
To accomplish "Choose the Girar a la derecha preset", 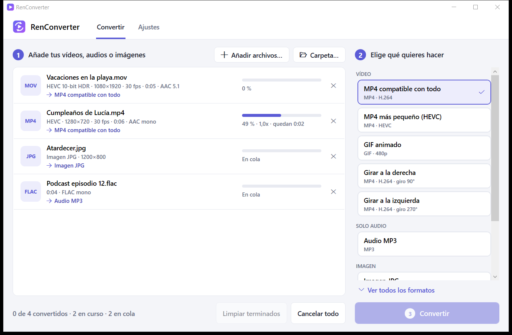I will click(424, 176).
